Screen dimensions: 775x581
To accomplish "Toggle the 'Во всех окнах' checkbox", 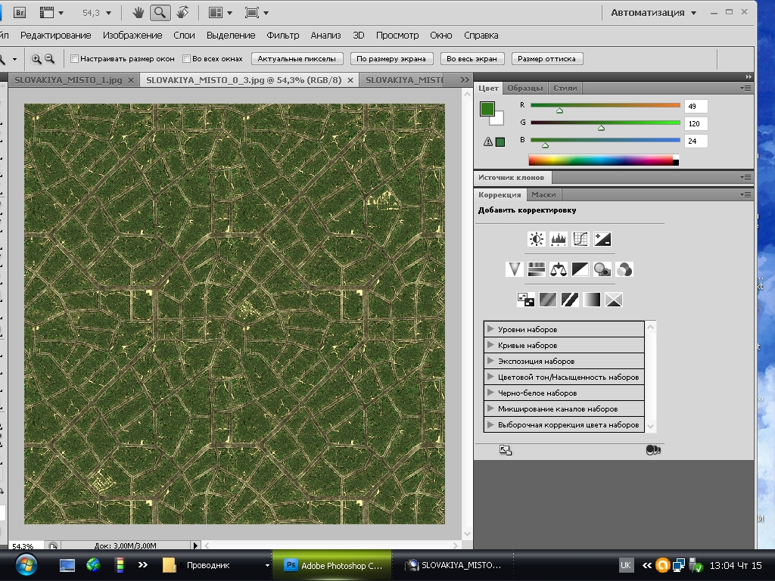I will point(186,58).
